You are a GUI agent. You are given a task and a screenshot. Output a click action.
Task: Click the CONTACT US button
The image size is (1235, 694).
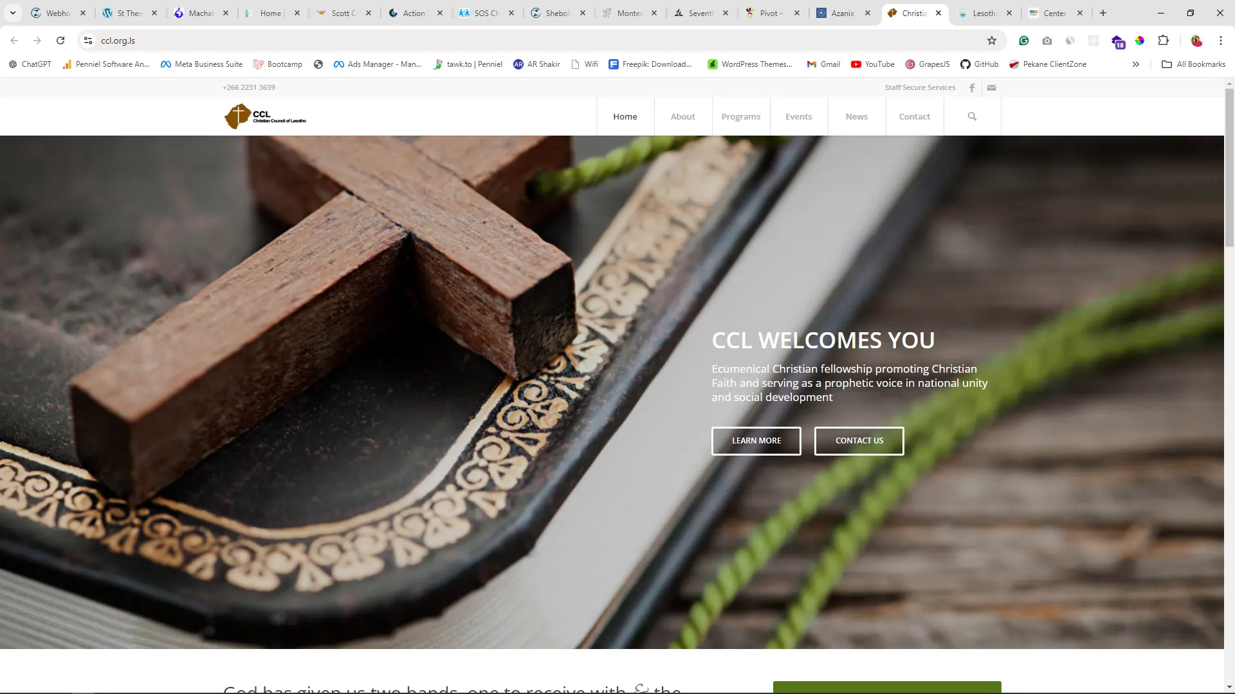point(859,441)
